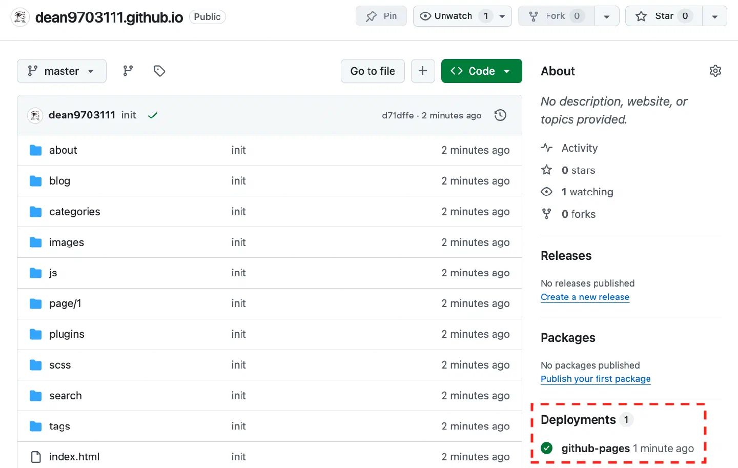The height and width of the screenshot is (468, 738).
Task: View the 0 stars link
Action: coord(578,170)
